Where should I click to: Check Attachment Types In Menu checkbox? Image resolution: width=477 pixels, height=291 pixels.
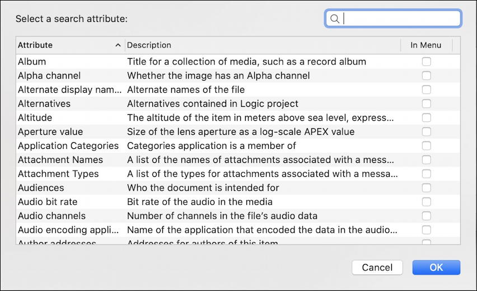426,173
